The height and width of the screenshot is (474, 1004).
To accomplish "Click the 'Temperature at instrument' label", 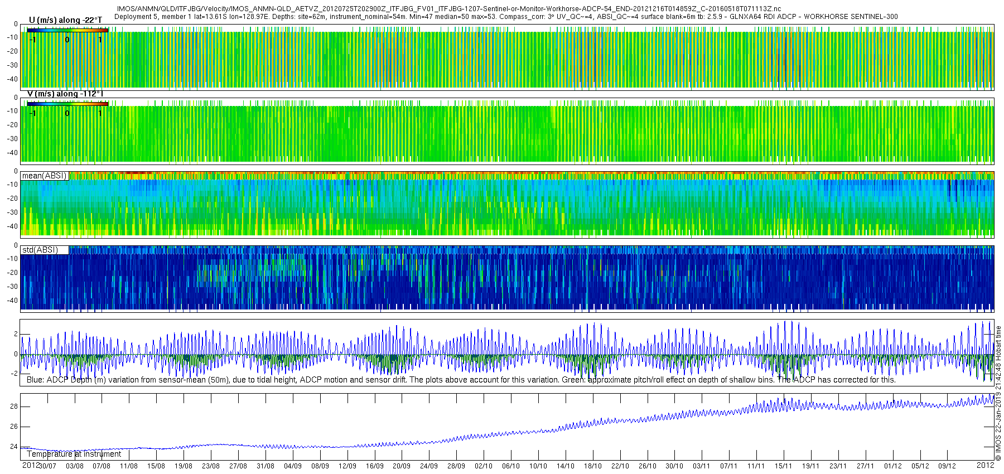I will (x=74, y=454).
